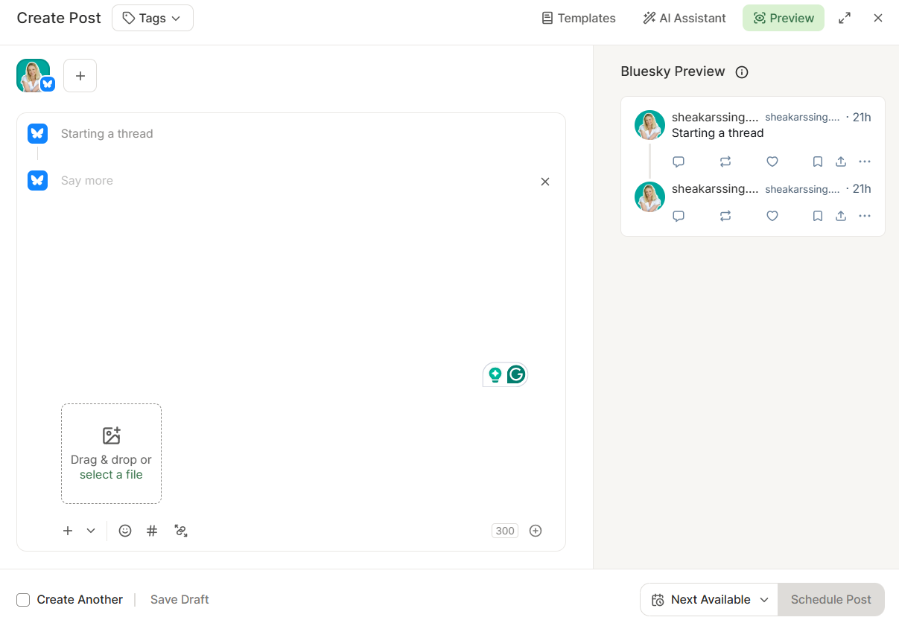Click Save Draft
899x623 pixels.
[x=180, y=599]
